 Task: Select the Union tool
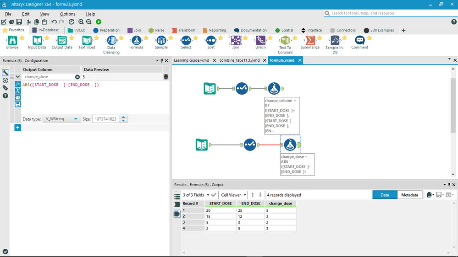(x=260, y=42)
